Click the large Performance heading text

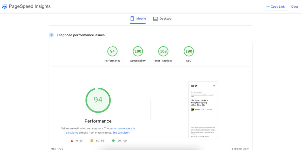pos(98,121)
